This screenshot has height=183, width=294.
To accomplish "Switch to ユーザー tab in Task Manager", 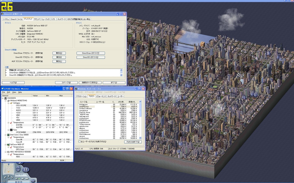I will point(120,96).
